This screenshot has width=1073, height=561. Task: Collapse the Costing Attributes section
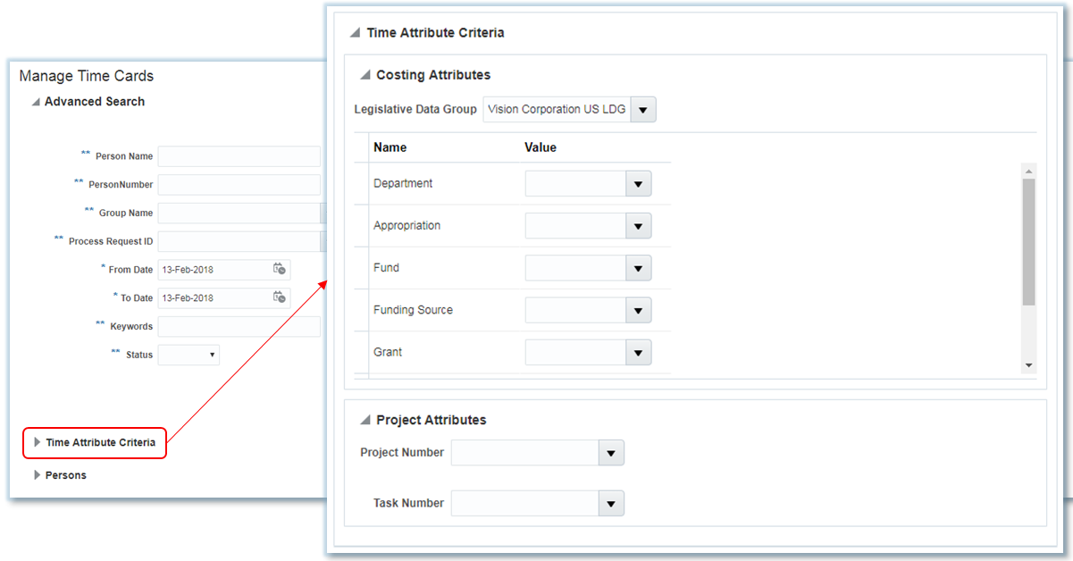[365, 75]
